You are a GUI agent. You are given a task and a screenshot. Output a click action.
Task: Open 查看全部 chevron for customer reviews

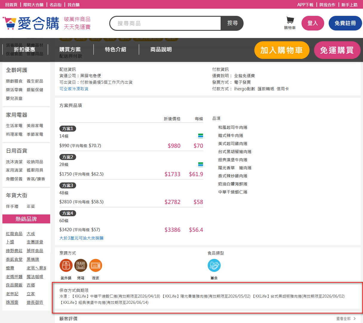pyautogui.click(x=355, y=319)
